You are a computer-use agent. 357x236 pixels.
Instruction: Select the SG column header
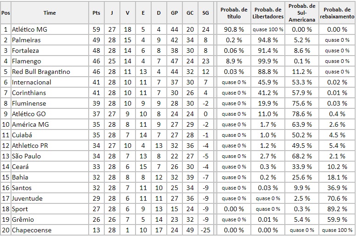coord(205,13)
